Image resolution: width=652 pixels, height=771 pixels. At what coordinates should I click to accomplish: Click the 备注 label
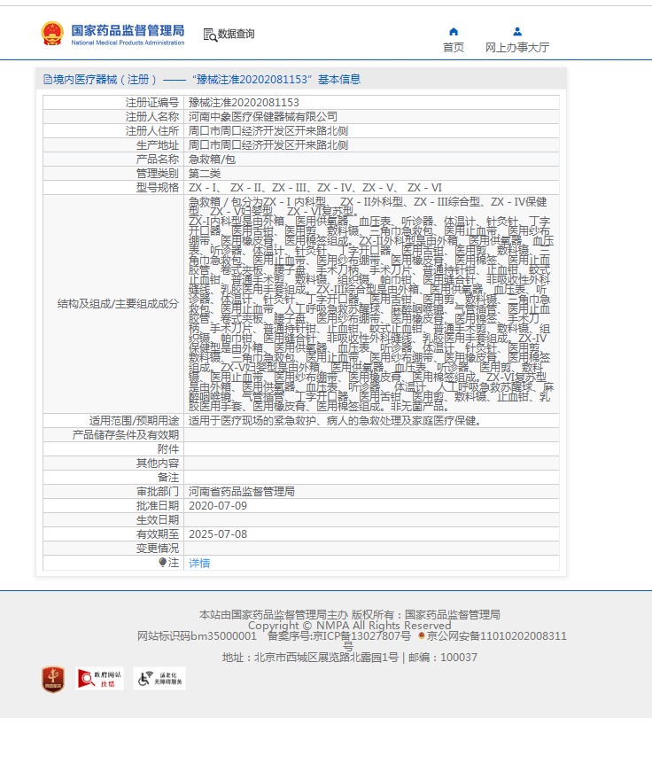[x=168, y=478]
